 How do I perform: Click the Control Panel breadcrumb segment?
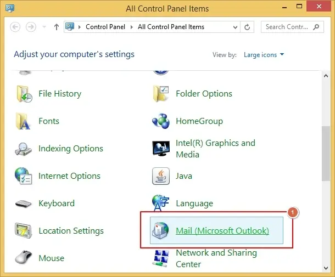pos(107,27)
